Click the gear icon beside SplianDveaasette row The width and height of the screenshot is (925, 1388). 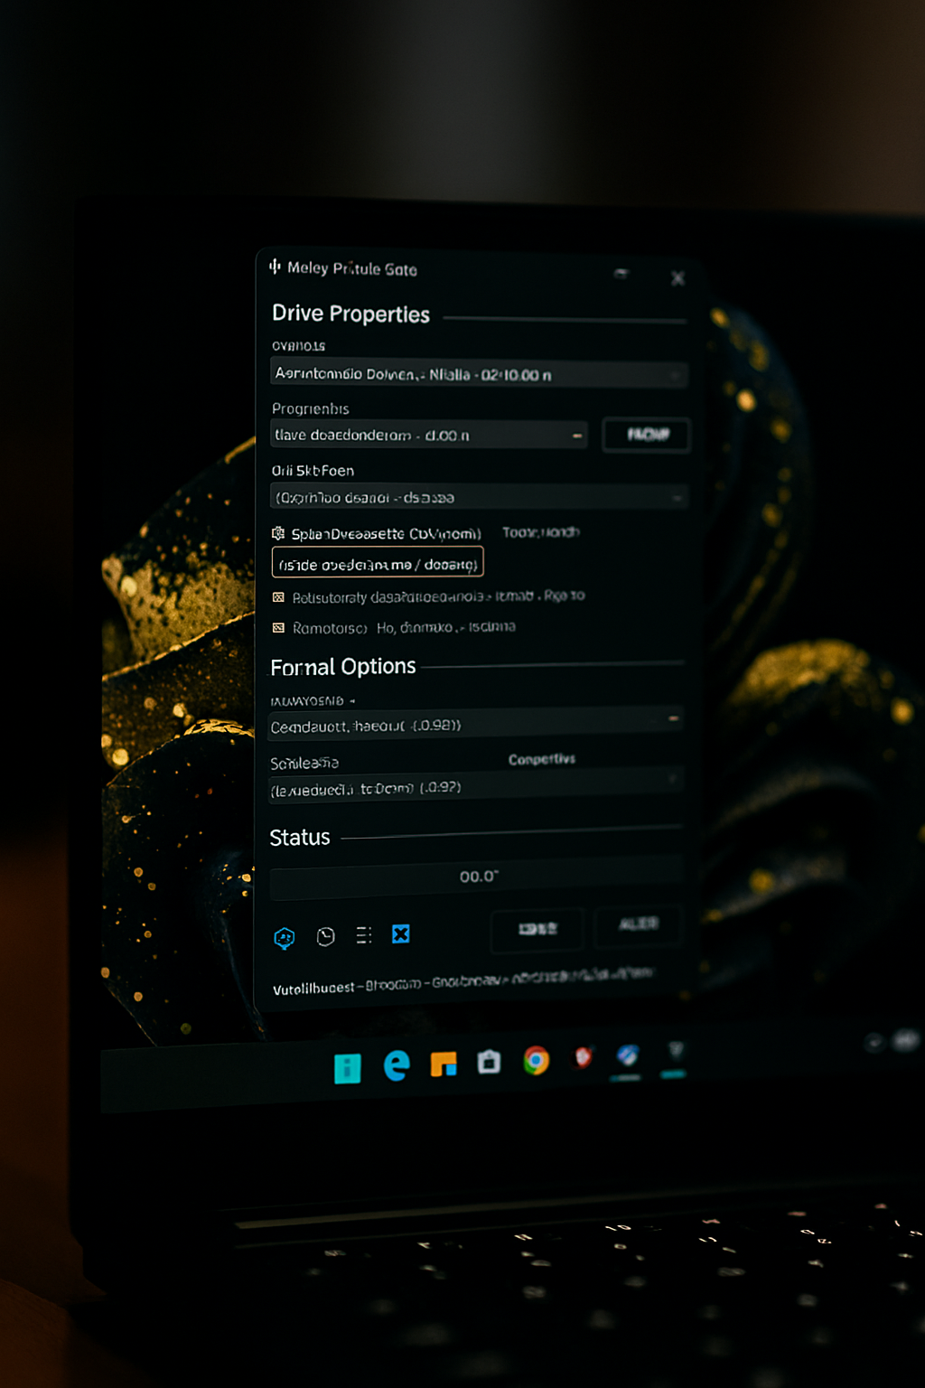(278, 533)
